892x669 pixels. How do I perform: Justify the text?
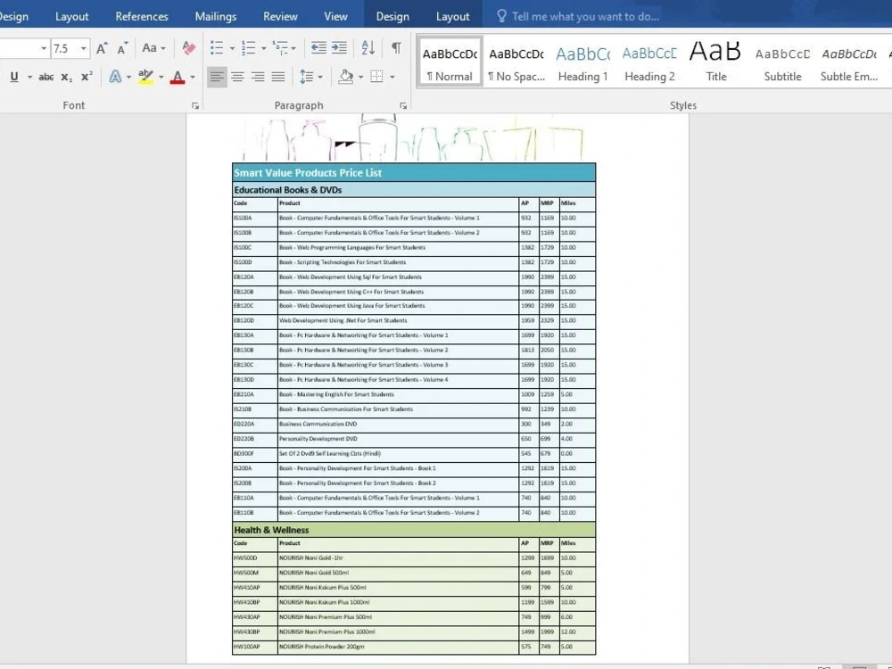coord(278,77)
